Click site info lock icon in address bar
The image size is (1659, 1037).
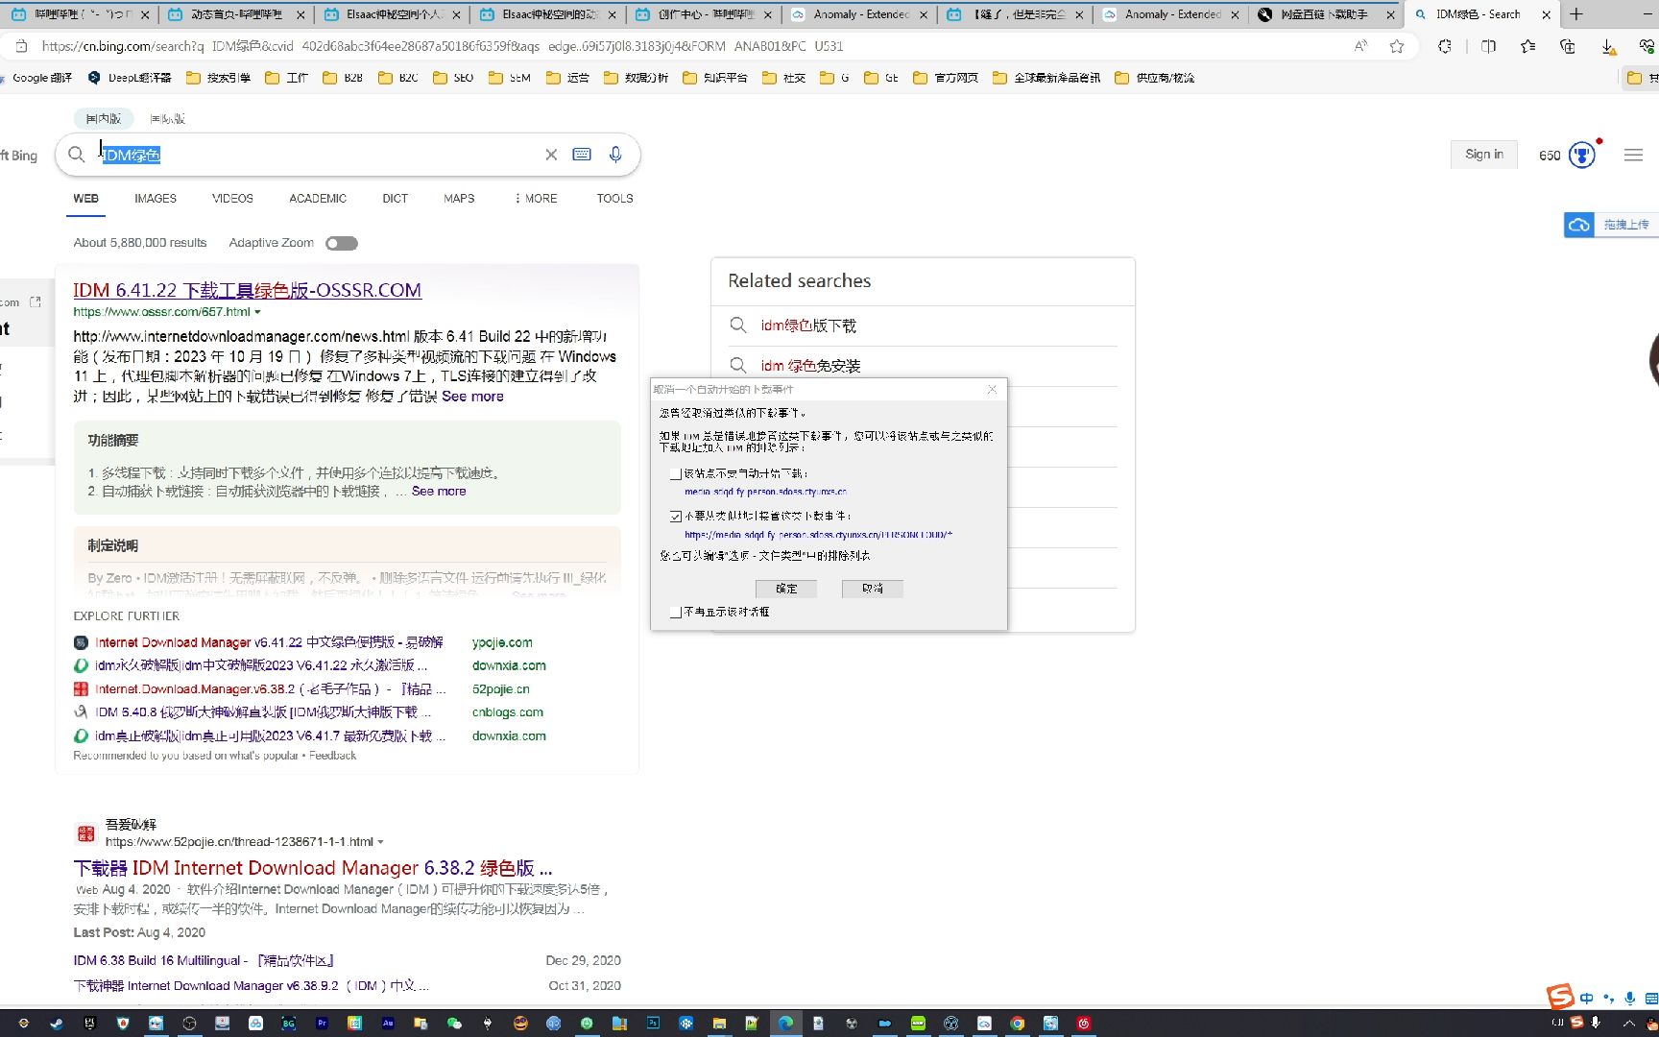point(21,46)
